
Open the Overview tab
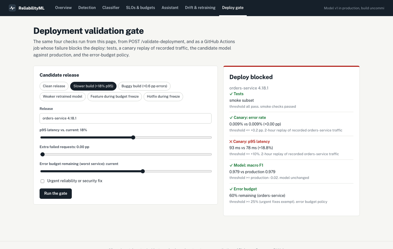coord(63,8)
